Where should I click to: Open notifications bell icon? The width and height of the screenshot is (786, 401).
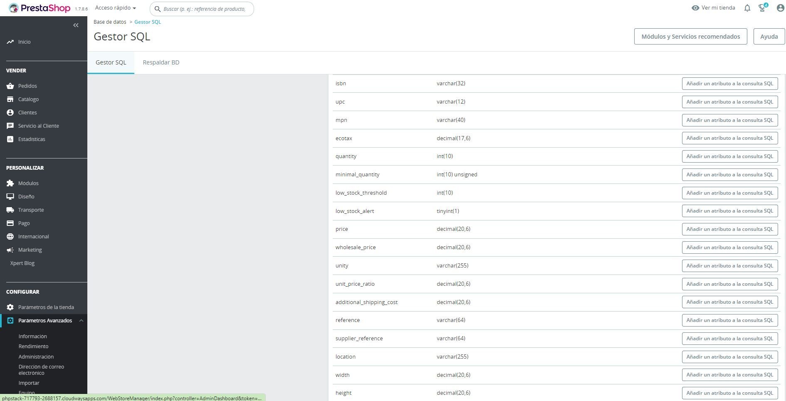747,8
